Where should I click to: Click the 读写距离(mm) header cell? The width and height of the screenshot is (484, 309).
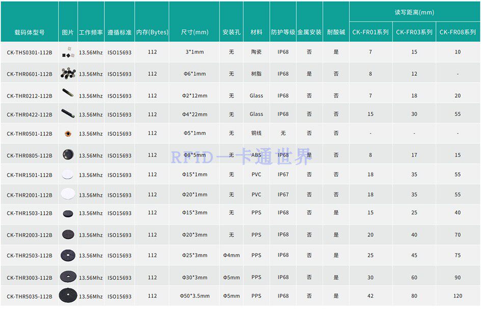[x=414, y=12]
